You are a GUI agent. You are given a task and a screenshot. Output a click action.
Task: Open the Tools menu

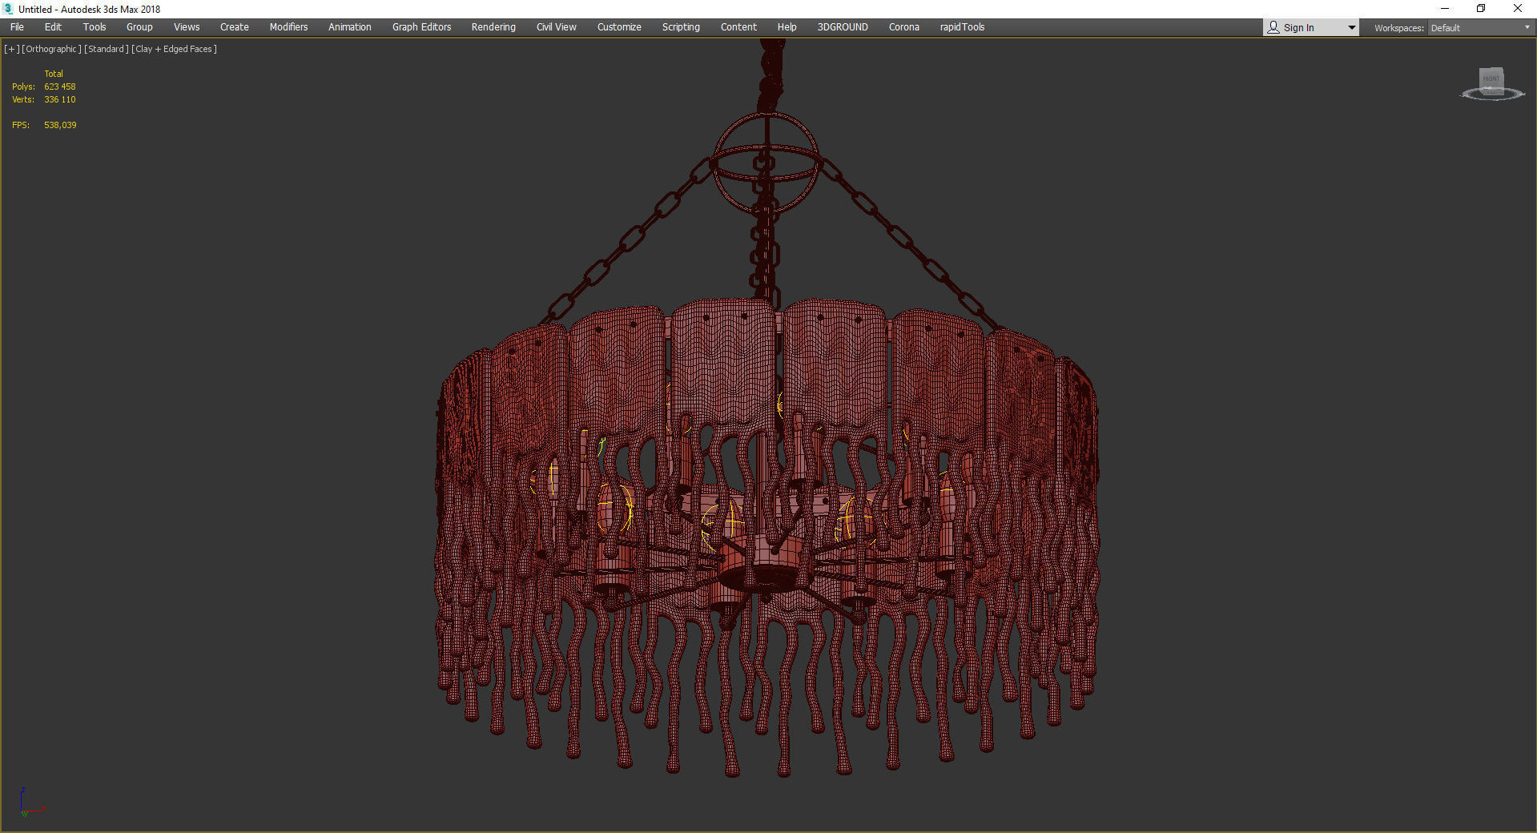coord(95,27)
